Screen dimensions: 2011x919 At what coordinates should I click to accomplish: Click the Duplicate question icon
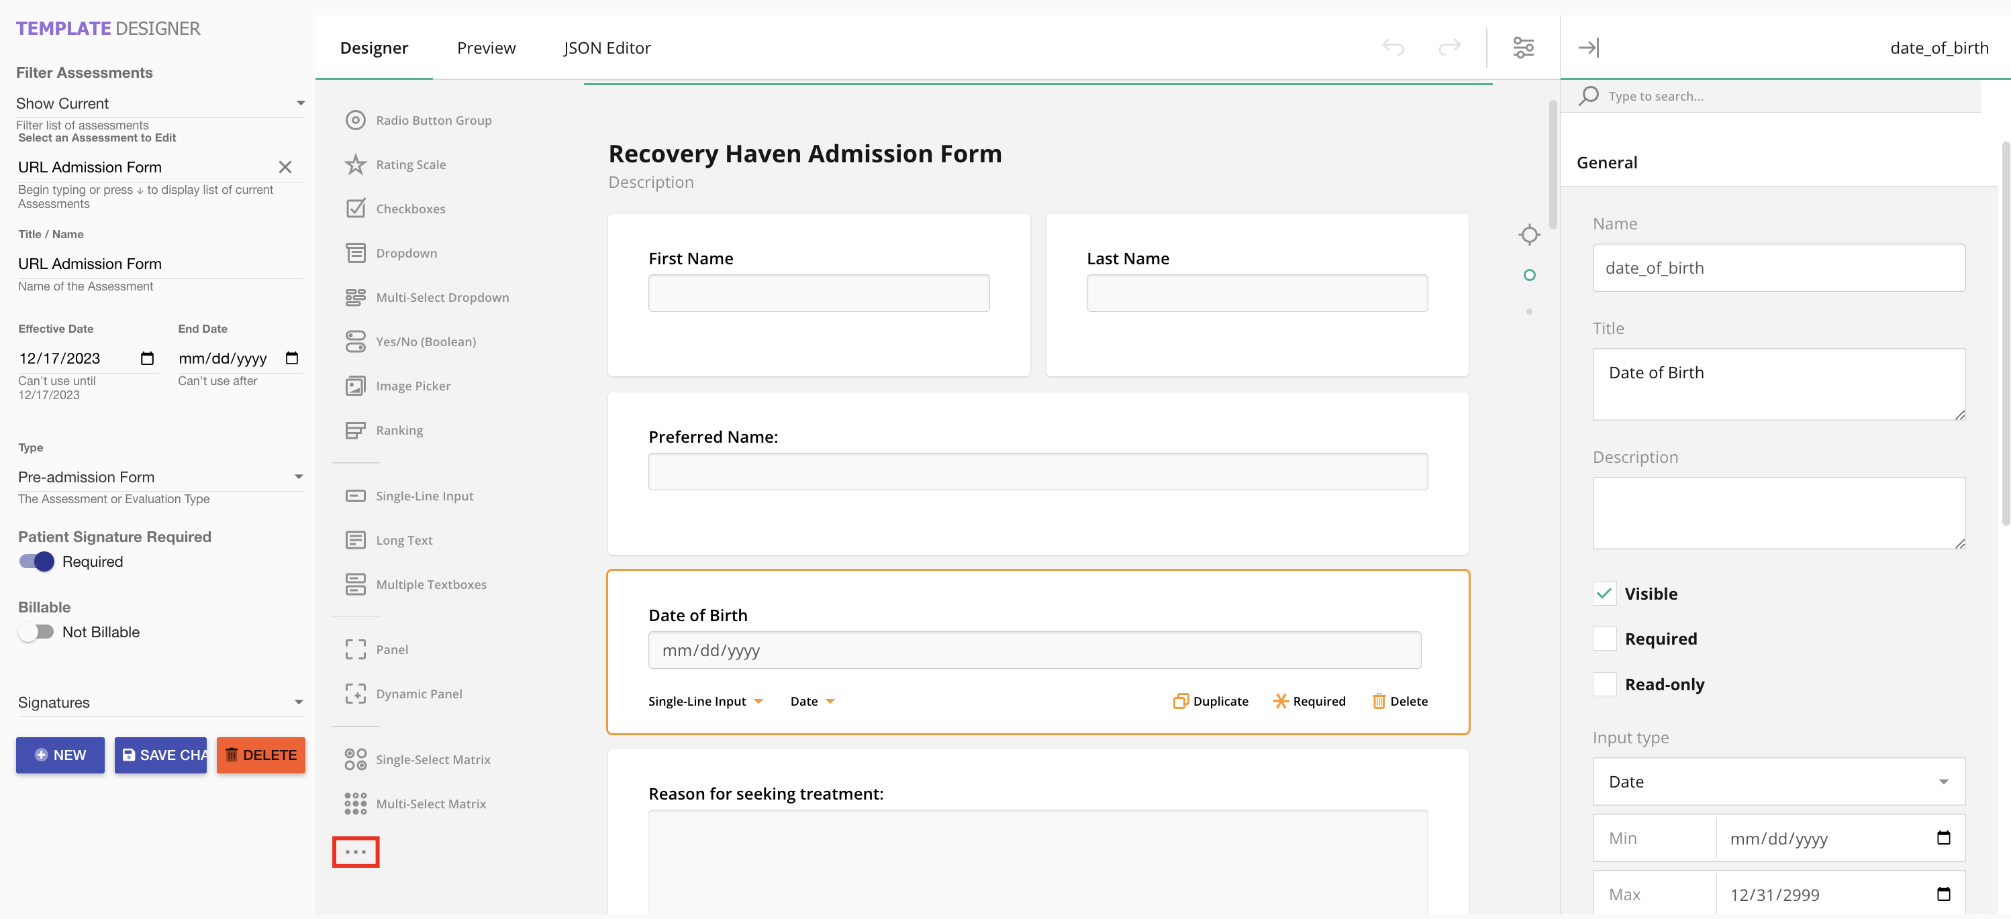(x=1181, y=700)
